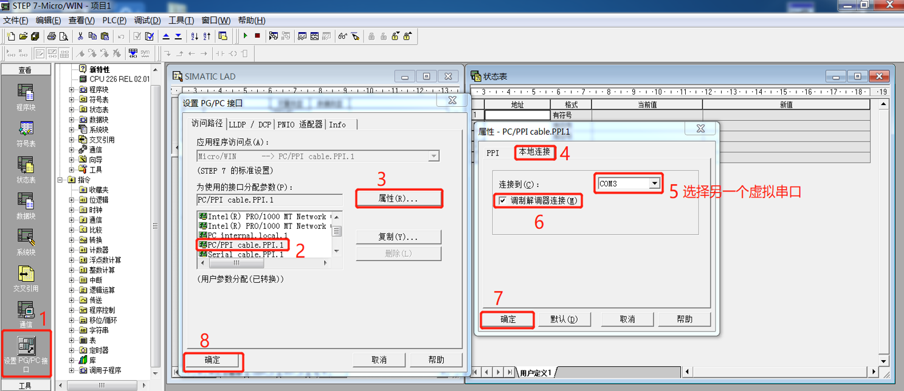The image size is (904, 391).
Task: Click the New project toolbar icon
Action: coord(11,36)
